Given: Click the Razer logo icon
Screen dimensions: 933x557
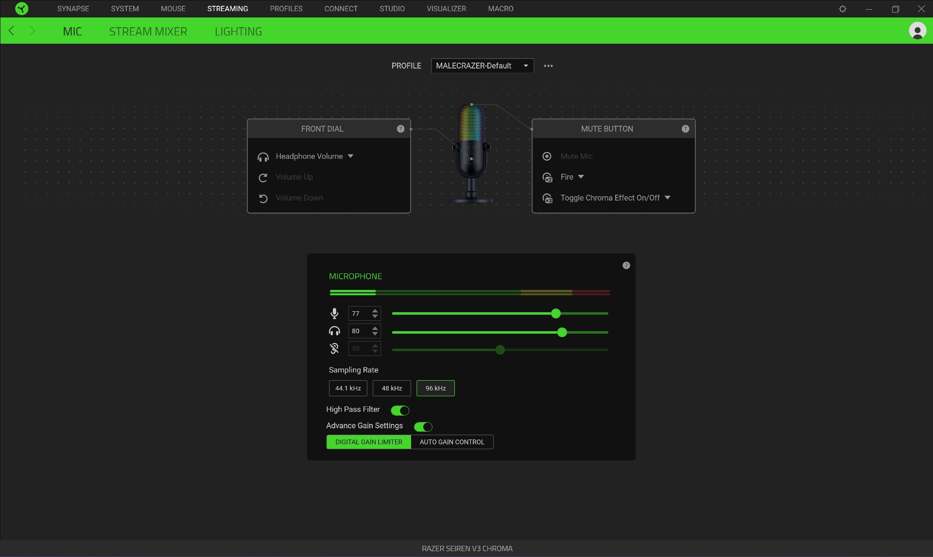Looking at the screenshot, I should [22, 9].
